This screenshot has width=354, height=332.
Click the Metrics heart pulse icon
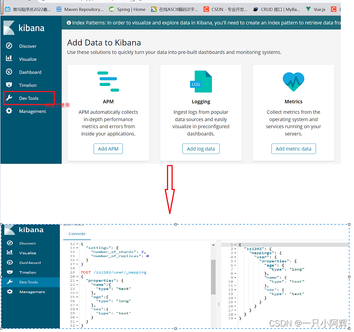pyautogui.click(x=293, y=81)
